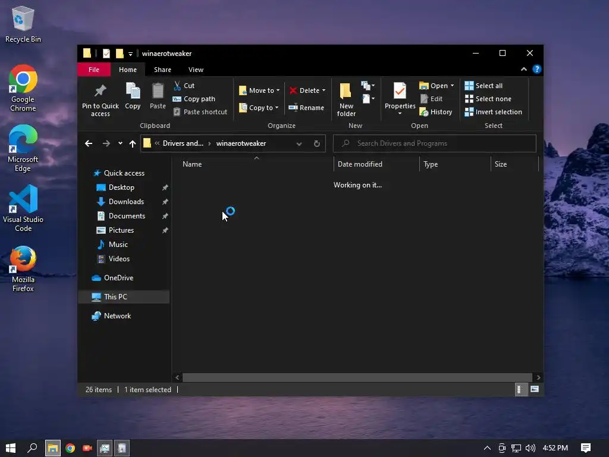The height and width of the screenshot is (457, 609).
Task: Open Move to dropdown
Action: click(x=259, y=90)
